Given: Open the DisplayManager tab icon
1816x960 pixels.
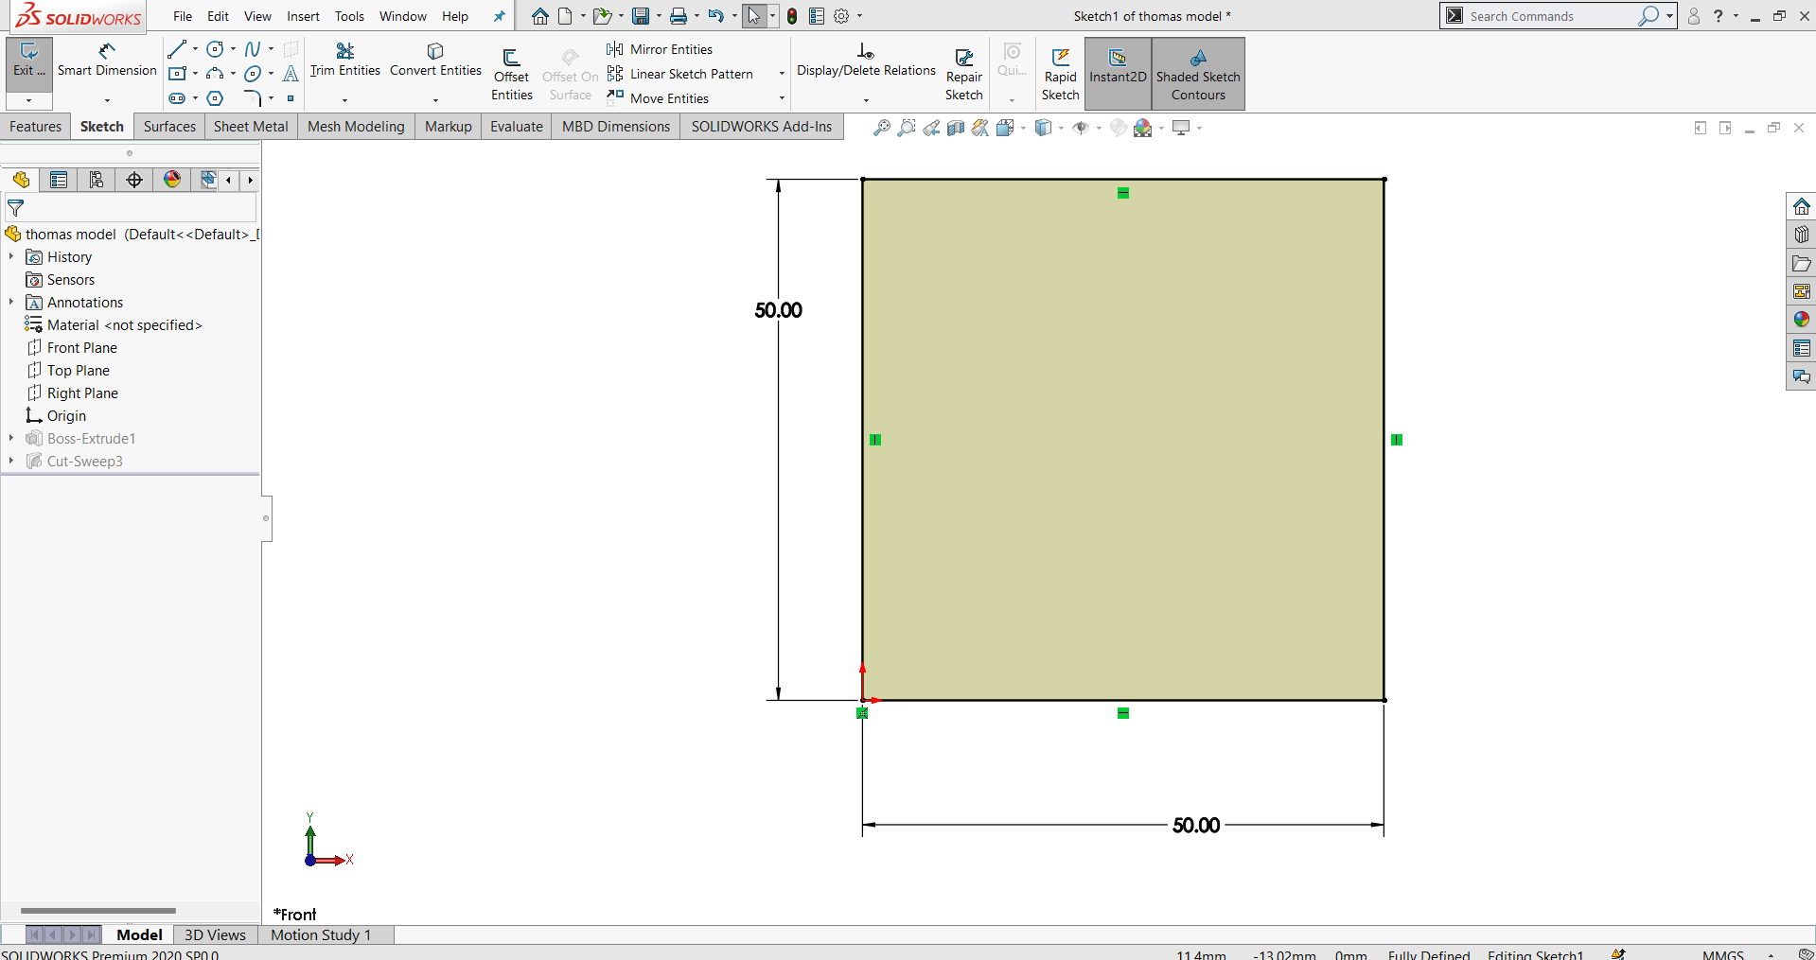Looking at the screenshot, I should 172,180.
